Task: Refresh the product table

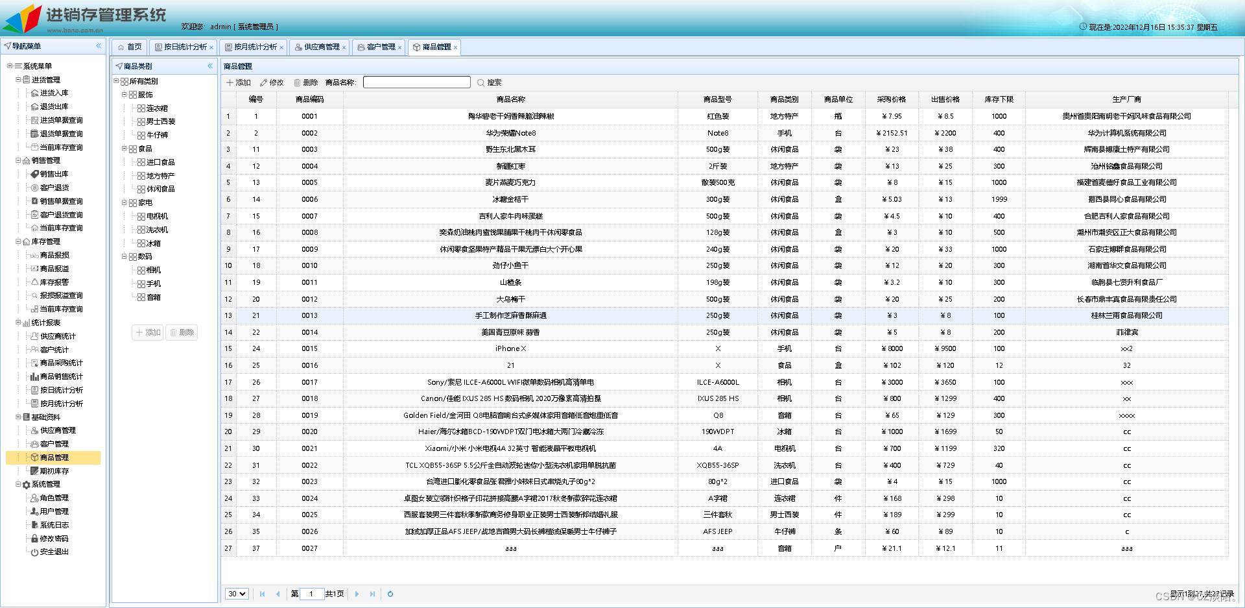Action: [x=390, y=594]
